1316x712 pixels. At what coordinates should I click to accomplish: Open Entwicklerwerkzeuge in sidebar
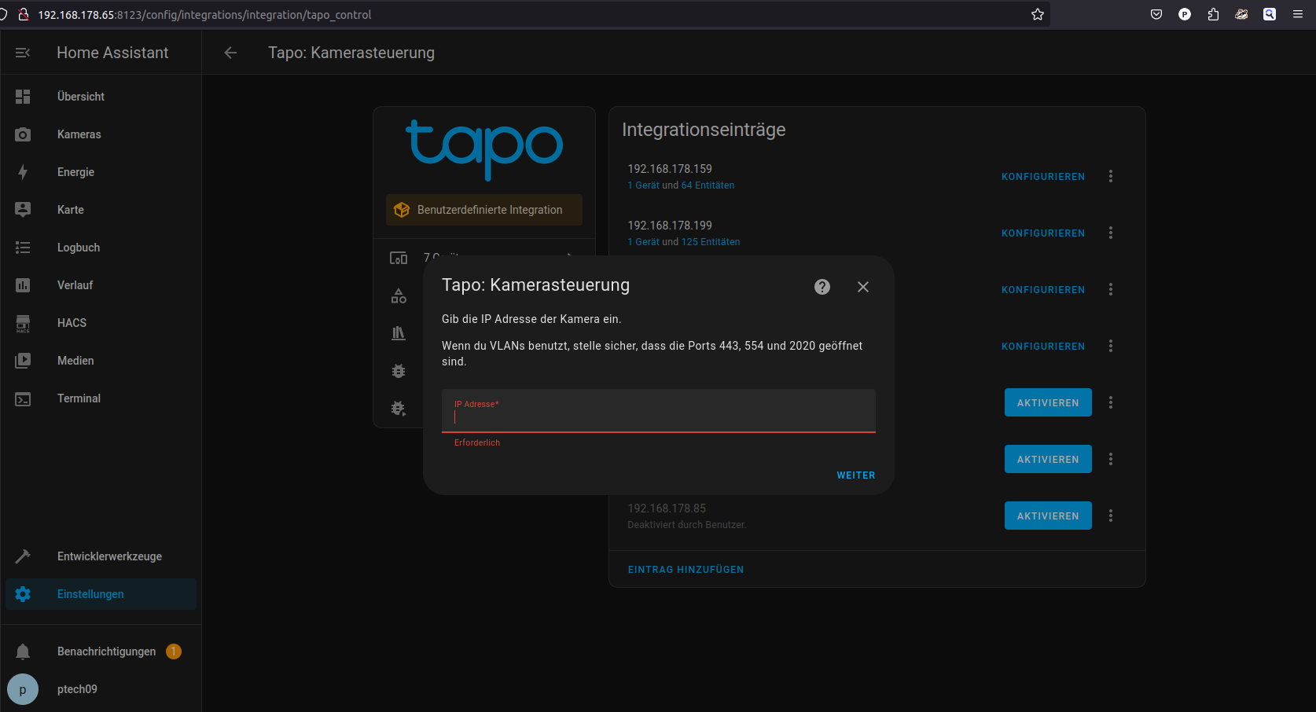click(x=109, y=556)
